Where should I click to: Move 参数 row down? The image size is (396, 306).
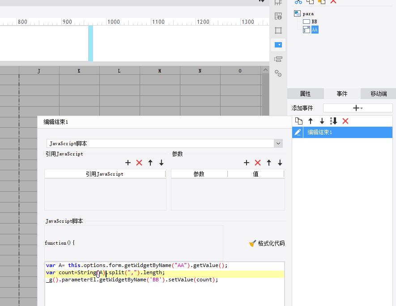point(280,163)
